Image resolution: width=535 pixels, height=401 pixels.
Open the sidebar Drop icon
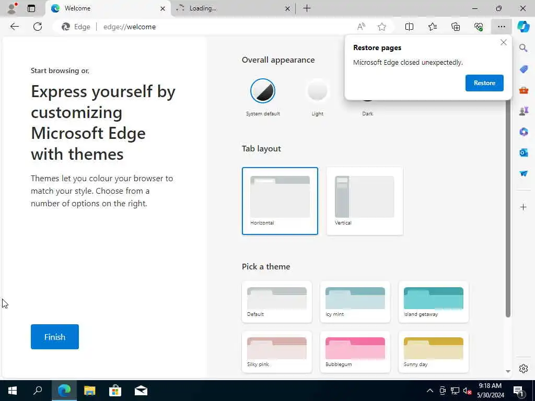(524, 173)
